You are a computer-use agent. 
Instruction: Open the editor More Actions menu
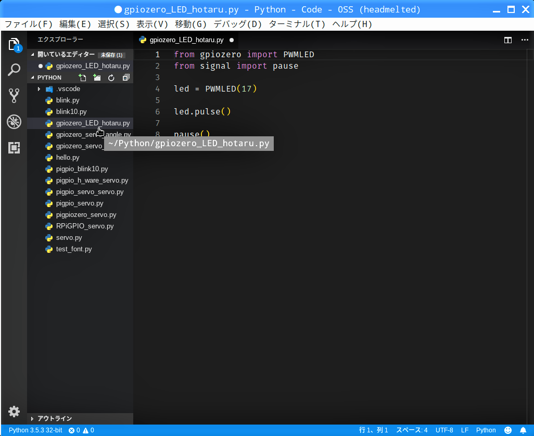(525, 40)
